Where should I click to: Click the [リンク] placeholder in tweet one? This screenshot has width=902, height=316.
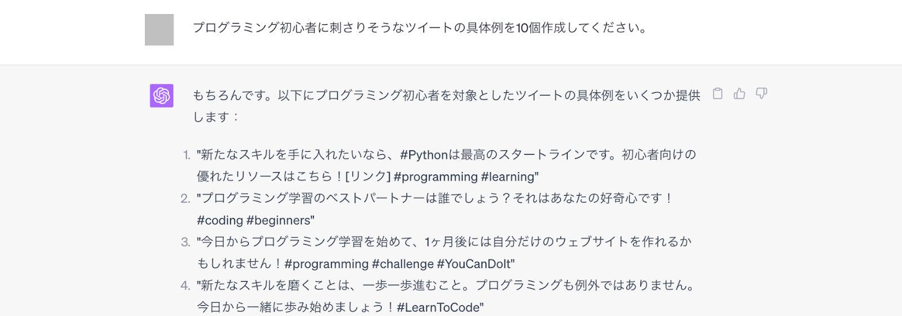point(368,177)
